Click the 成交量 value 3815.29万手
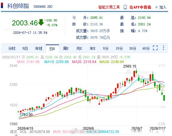 click(100, 31)
